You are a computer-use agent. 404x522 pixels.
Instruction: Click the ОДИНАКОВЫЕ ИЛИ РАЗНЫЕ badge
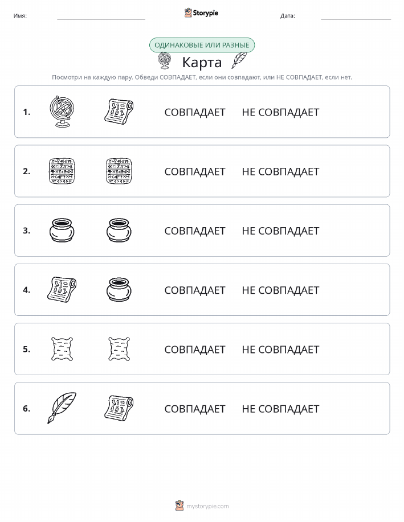(x=202, y=45)
